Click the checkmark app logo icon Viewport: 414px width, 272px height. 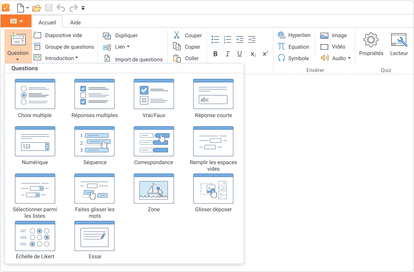(6, 7)
